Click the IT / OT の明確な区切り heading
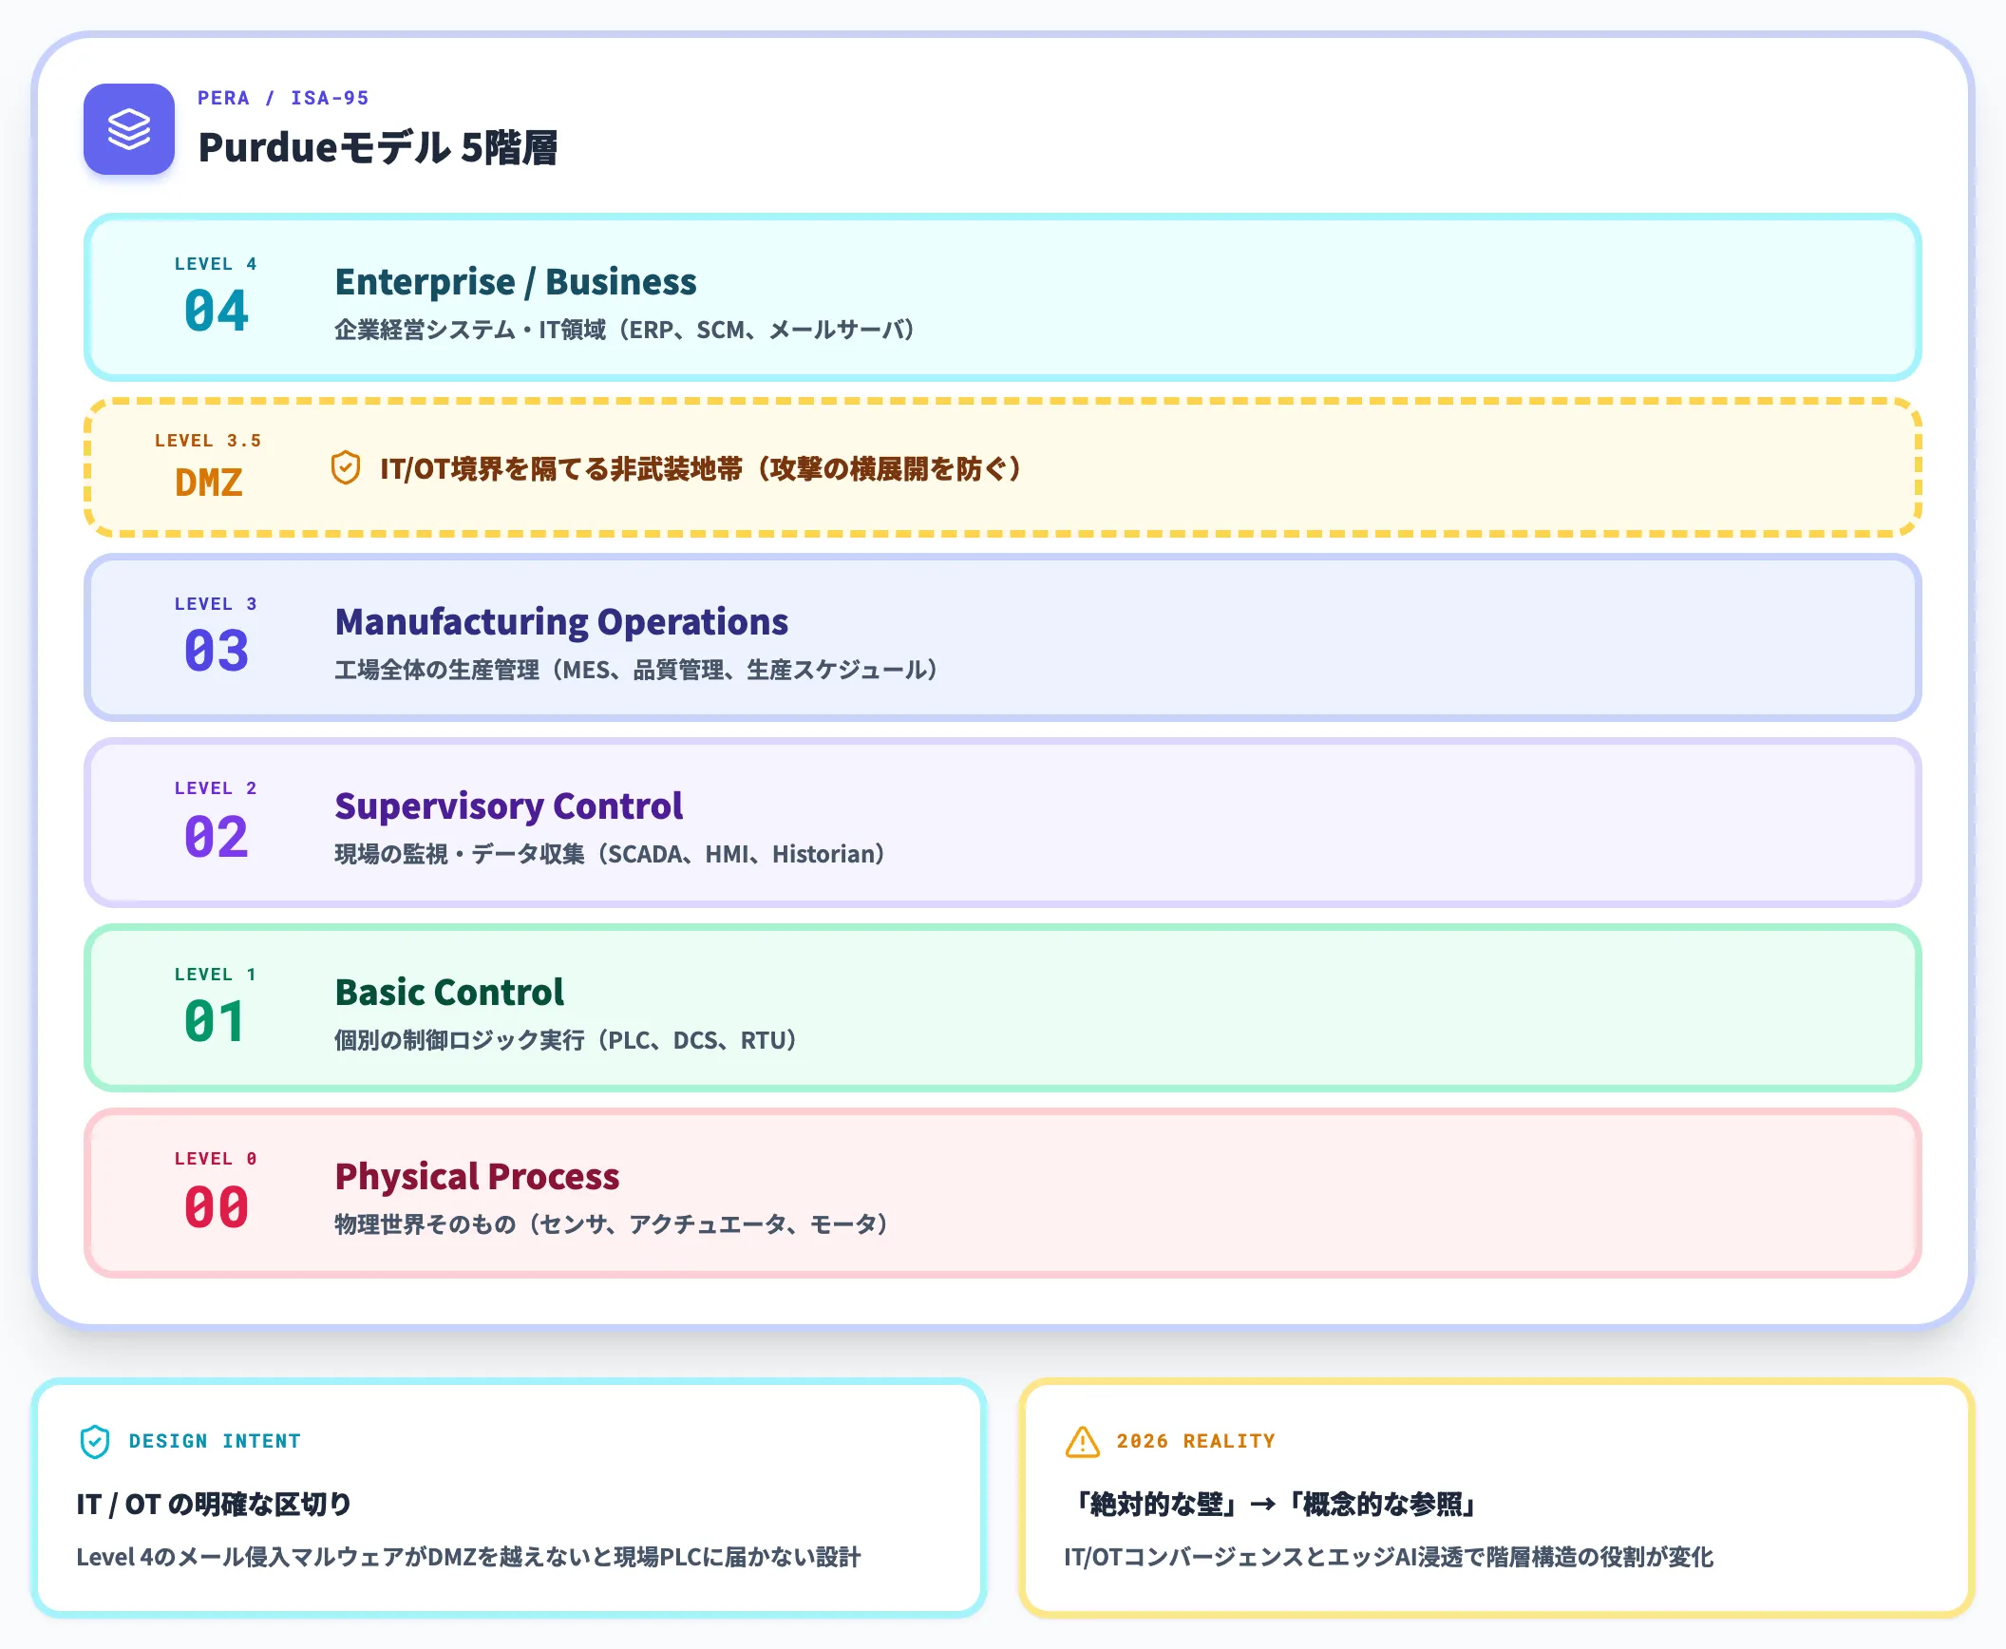2006x1649 pixels. [x=214, y=1504]
